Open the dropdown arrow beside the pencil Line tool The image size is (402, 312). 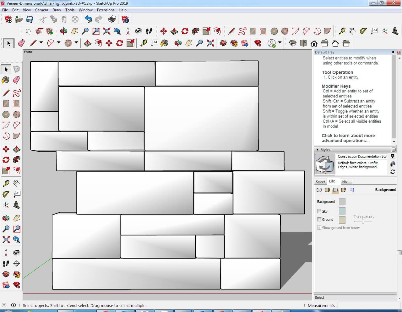tap(41, 43)
